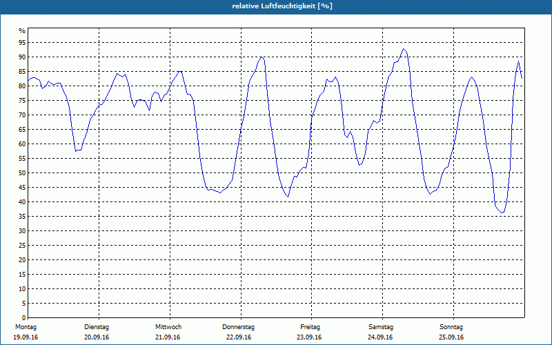The height and width of the screenshot is (345, 552).
Task: Click the date '19.09.16'
Action: [x=26, y=337]
